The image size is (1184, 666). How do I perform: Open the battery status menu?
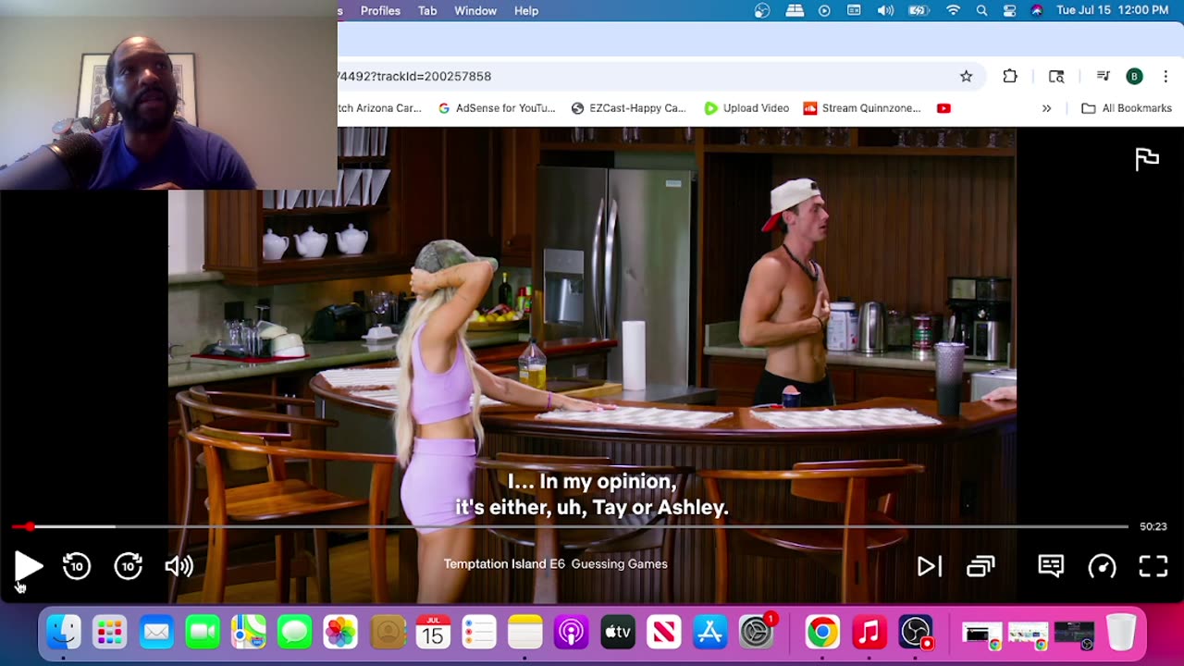(x=919, y=11)
